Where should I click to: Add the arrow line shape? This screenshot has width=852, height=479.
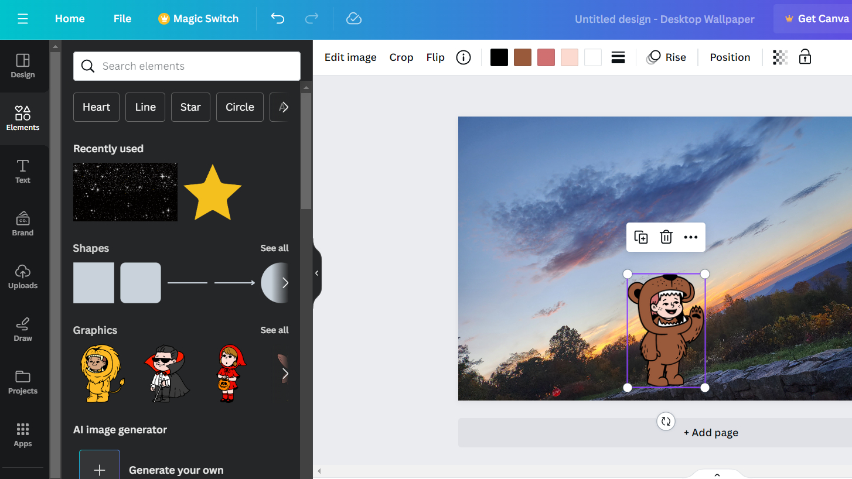pos(234,283)
